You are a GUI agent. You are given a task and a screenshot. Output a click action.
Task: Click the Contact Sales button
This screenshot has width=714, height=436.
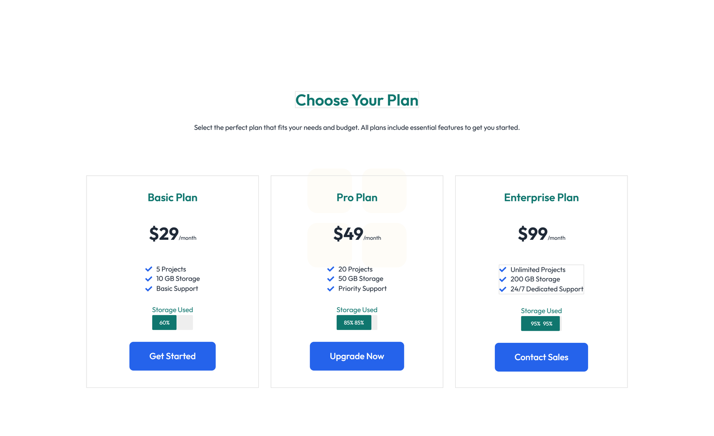point(541,357)
